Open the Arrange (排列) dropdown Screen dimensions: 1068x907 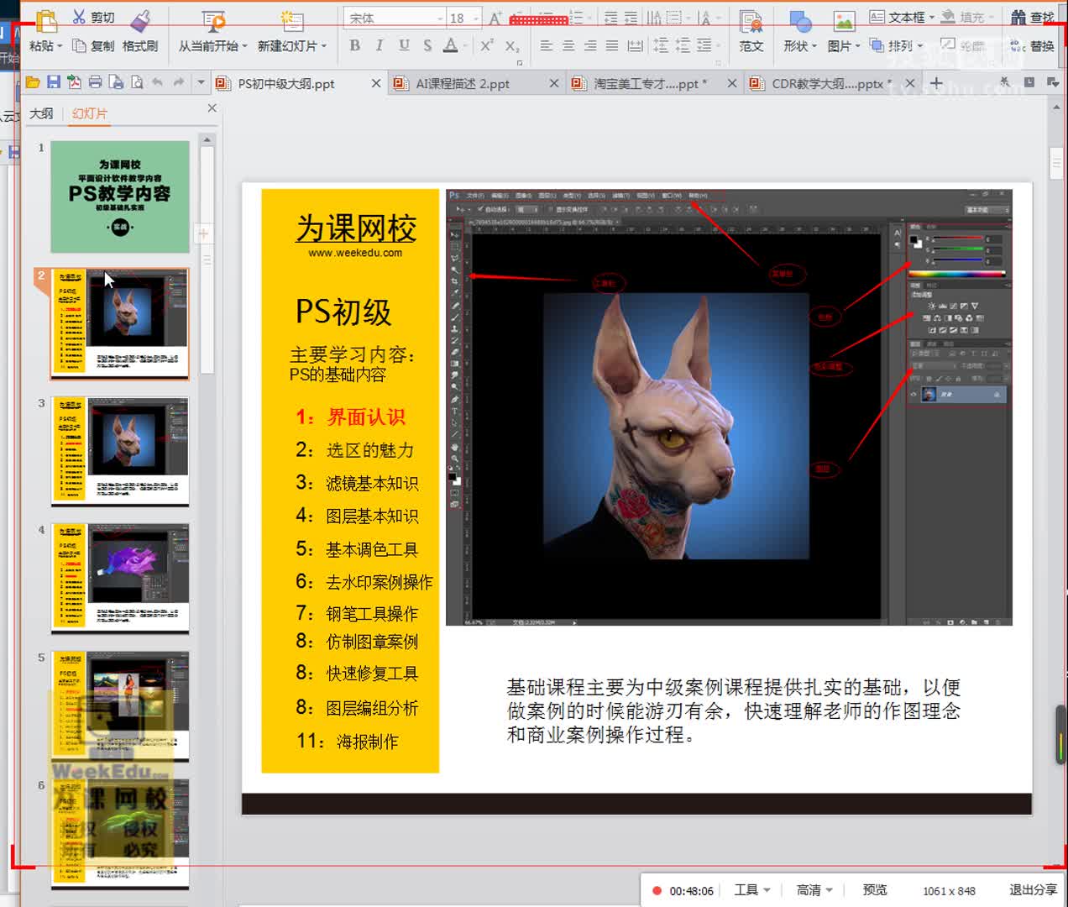pyautogui.click(x=896, y=45)
